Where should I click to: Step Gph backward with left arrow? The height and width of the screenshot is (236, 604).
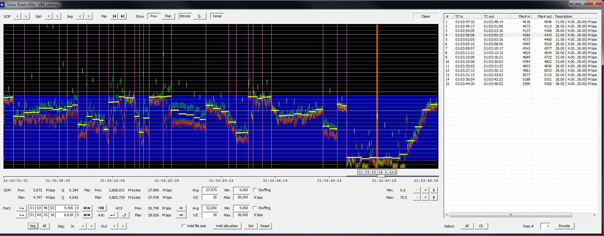click(x=49, y=16)
